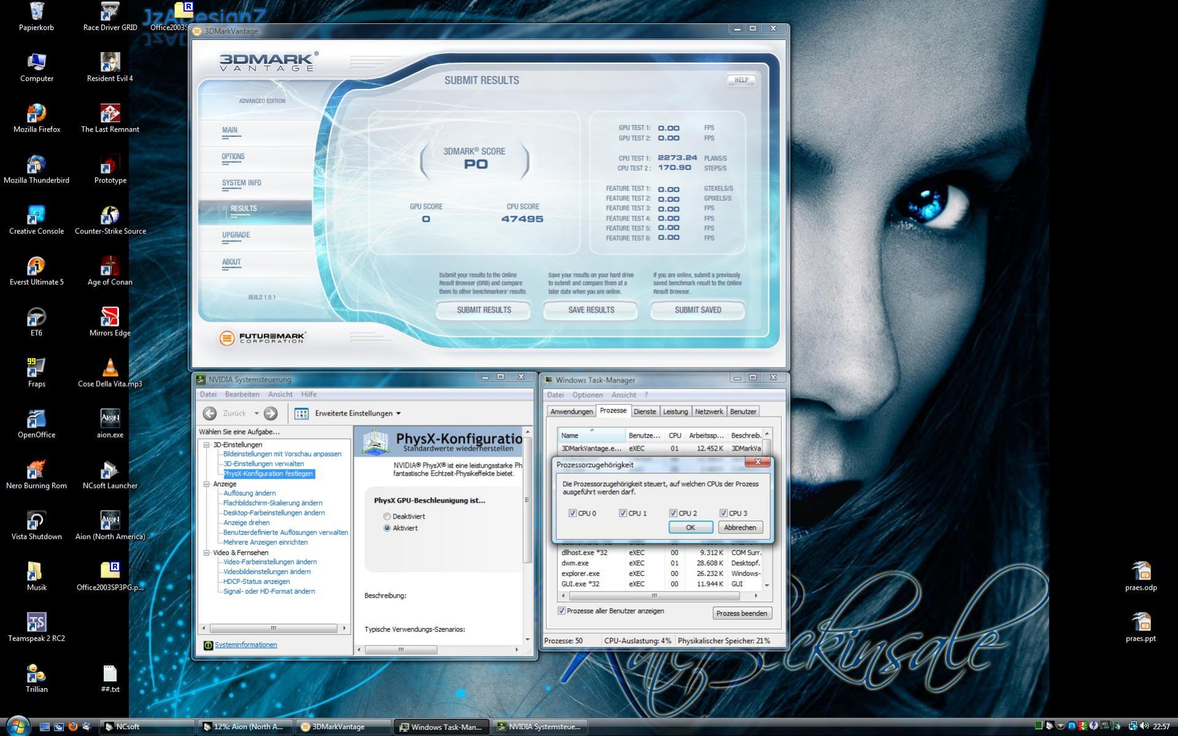
Task: Toggle CPU 1 affinity checkbox
Action: [622, 513]
